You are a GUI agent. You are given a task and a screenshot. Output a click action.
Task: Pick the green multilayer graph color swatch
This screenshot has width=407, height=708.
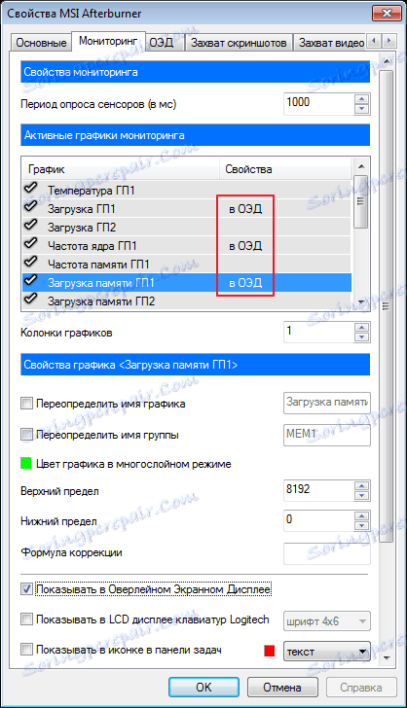pos(26,463)
